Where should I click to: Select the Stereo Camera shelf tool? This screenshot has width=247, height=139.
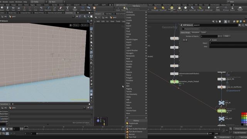[218, 8]
